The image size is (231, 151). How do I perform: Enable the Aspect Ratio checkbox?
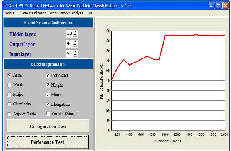pos(9,114)
